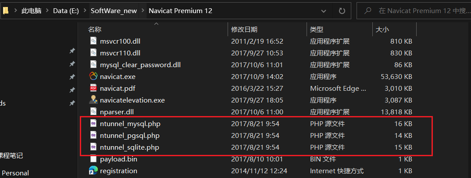Open the address bar history dropdown
This screenshot has height=178, width=471.
point(325,10)
